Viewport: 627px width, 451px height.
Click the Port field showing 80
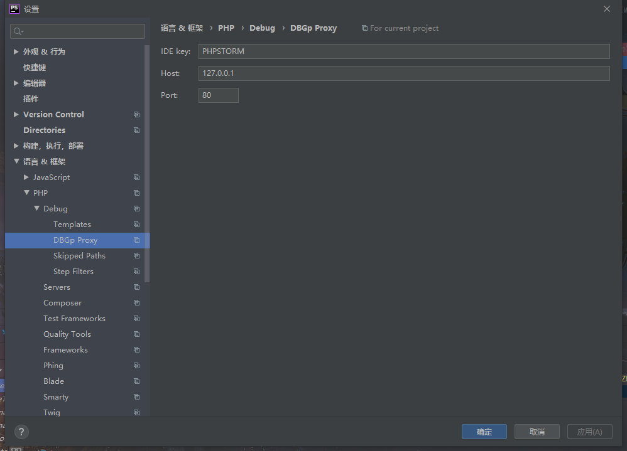[219, 95]
